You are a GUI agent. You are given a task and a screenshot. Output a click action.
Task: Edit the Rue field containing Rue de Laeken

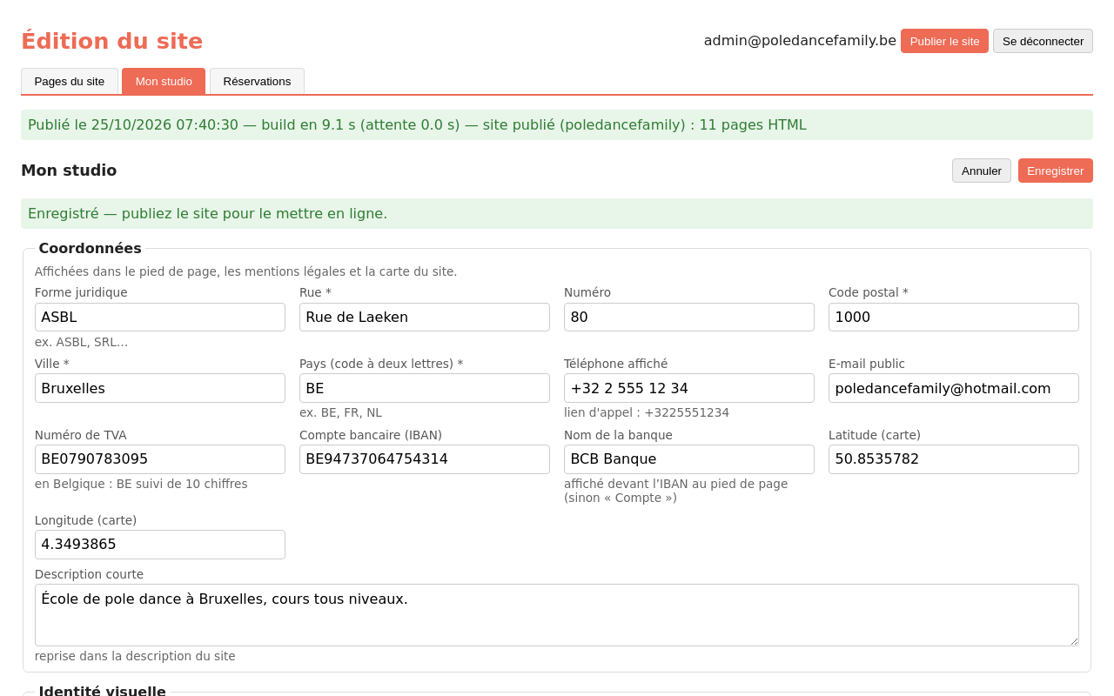[x=425, y=317]
